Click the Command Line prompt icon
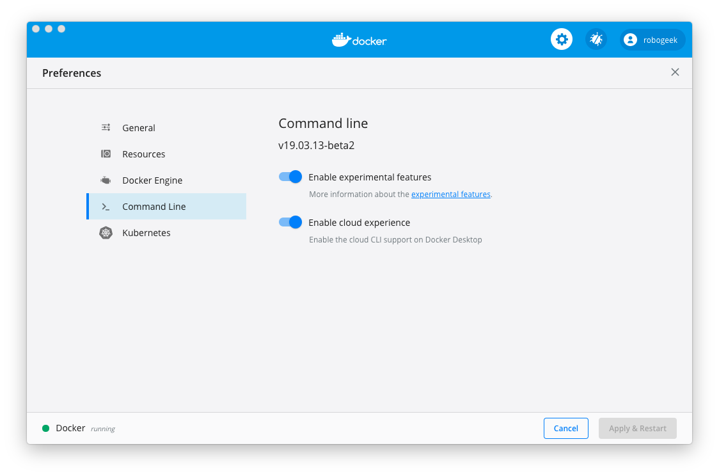Screen dimensions: 719x476 [106, 207]
